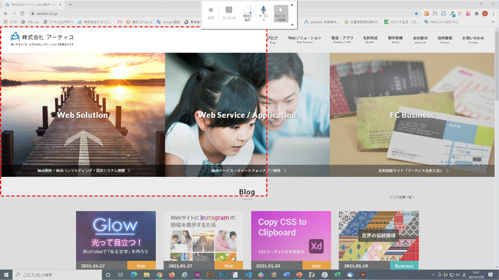
Task: Click the taskbar search box
Action: tap(57, 275)
